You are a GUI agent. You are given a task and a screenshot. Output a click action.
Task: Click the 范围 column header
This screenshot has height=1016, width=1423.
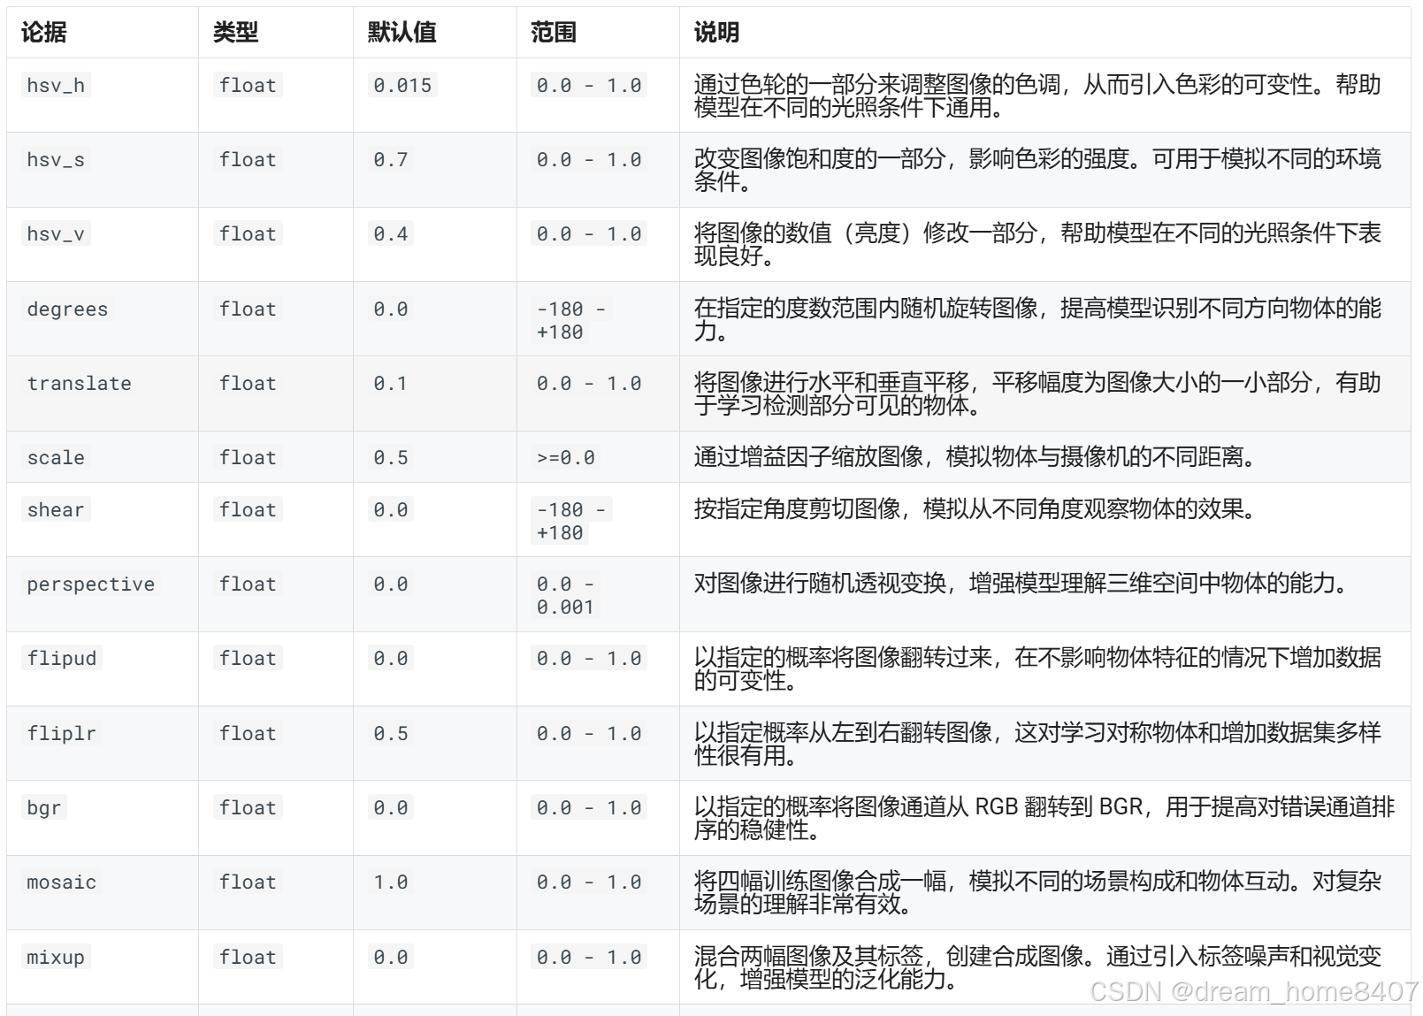[554, 32]
